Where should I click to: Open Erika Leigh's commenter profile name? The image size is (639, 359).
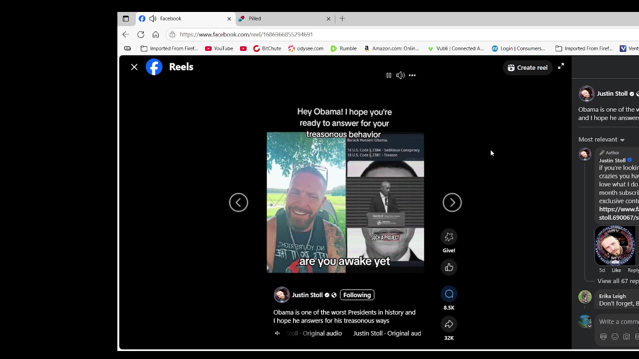click(612, 296)
